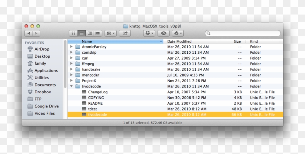Screen dimensions: 305x154
Task: Expand the mencoder folder
Action: coord(72,75)
